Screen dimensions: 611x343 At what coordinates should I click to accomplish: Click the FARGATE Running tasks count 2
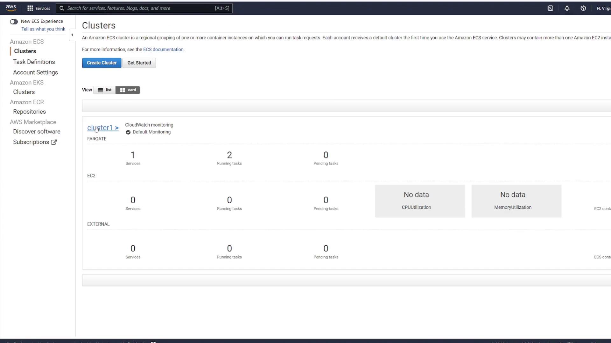229,155
